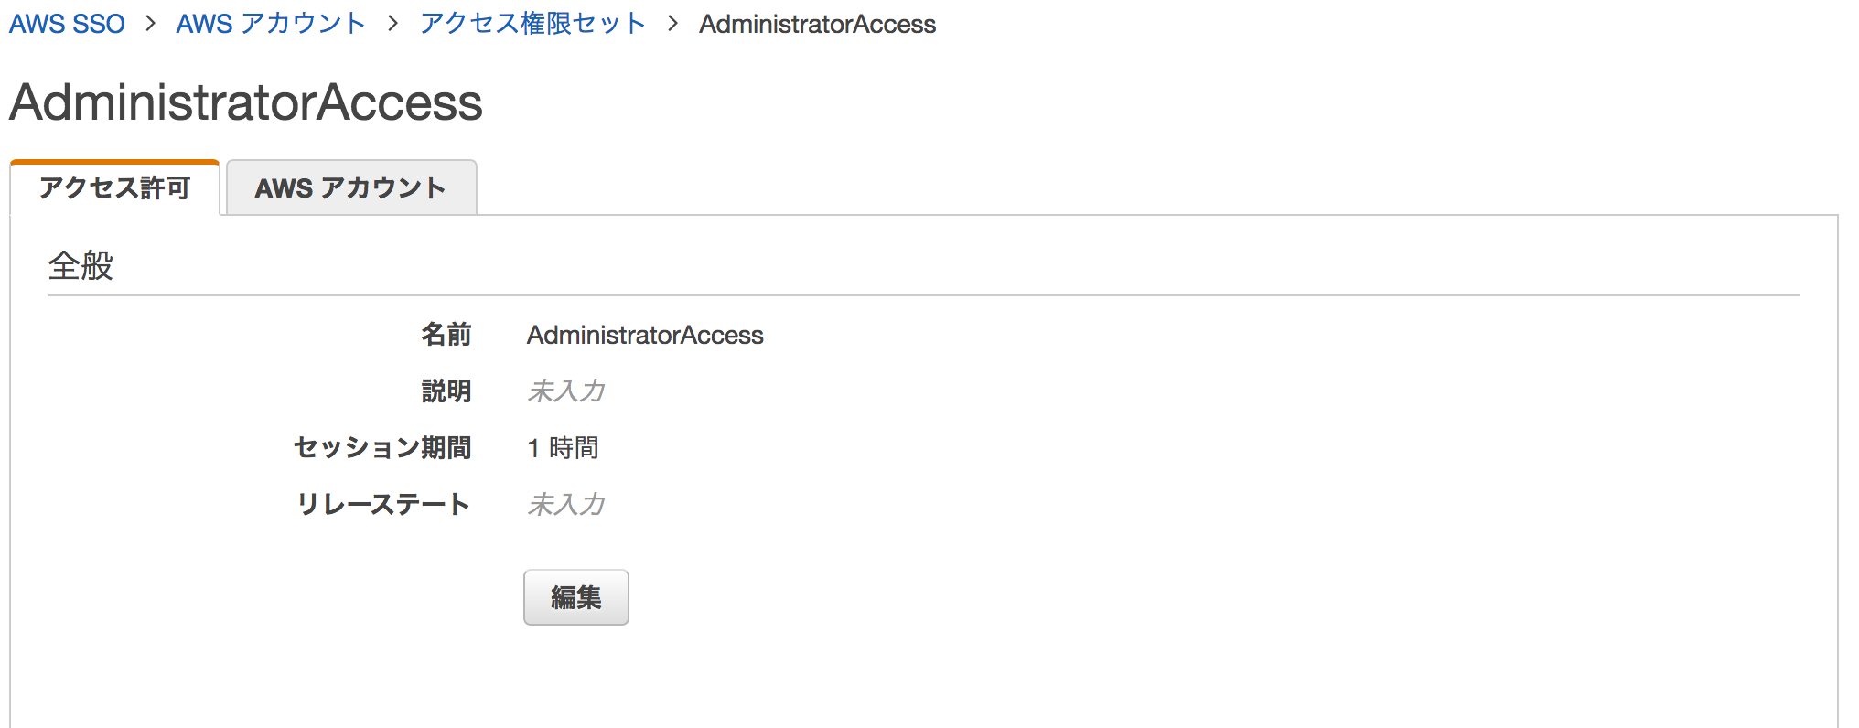Open the アクセス権限セット breadcrumb link

coord(532,24)
